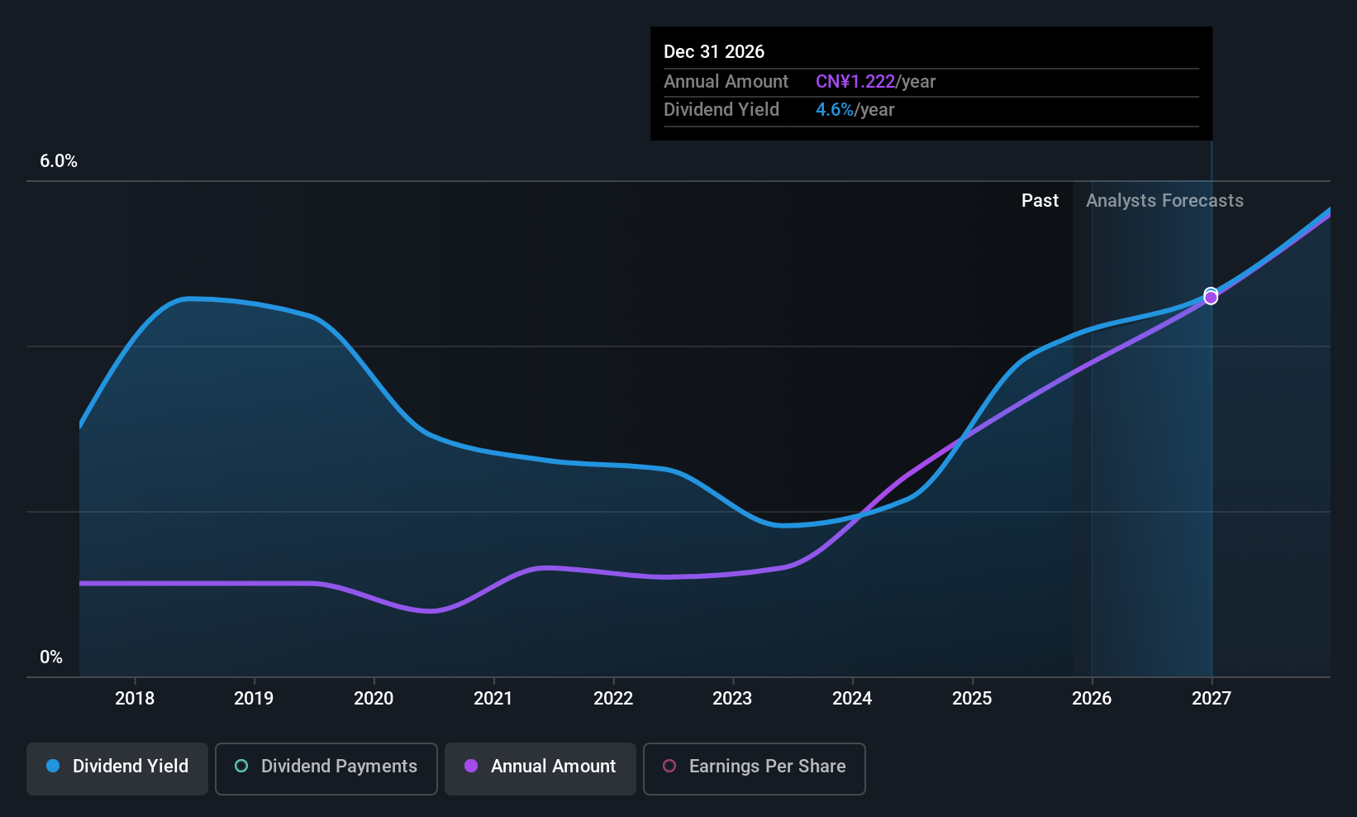Click the purple CN¥1.222/year value in tooltip
This screenshot has height=817, width=1357.
855,81
